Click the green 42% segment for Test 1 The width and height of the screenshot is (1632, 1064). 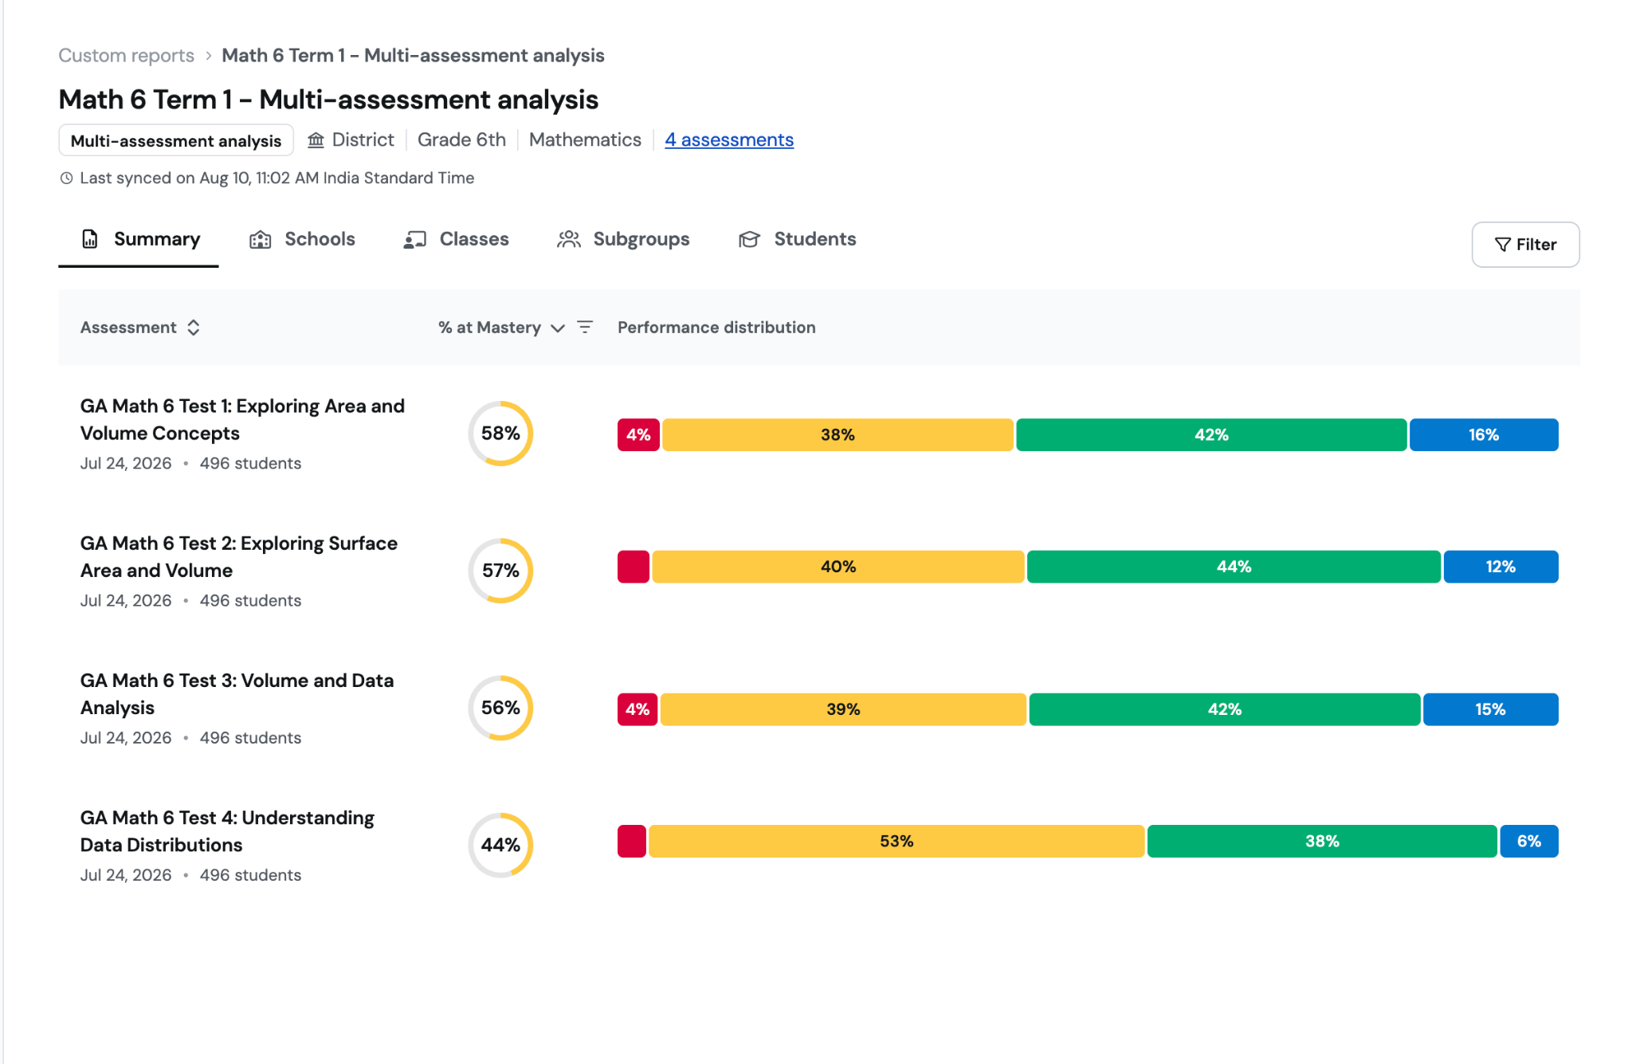coord(1211,435)
